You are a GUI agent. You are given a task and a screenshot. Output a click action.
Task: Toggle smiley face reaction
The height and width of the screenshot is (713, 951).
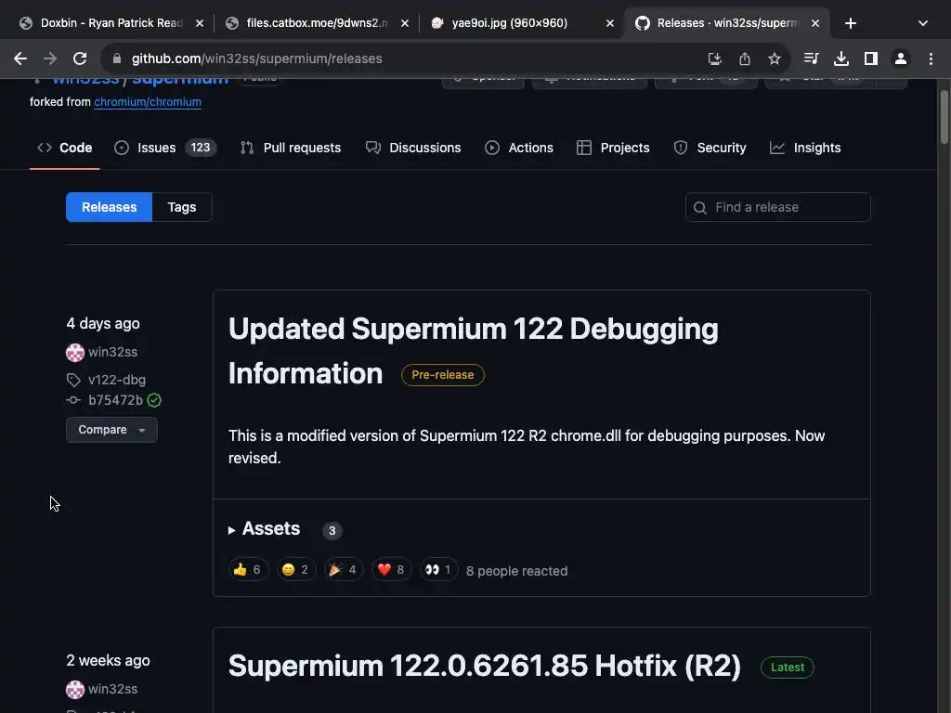pyautogui.click(x=296, y=569)
